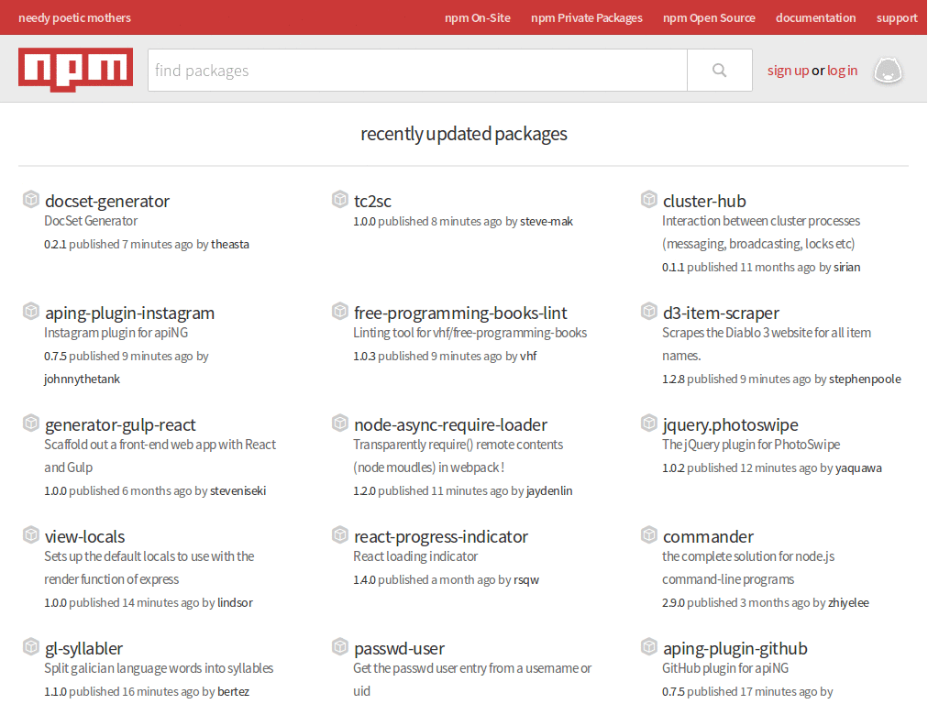
Task: Click the package icon beside node-async-require-loader
Action: (x=340, y=423)
